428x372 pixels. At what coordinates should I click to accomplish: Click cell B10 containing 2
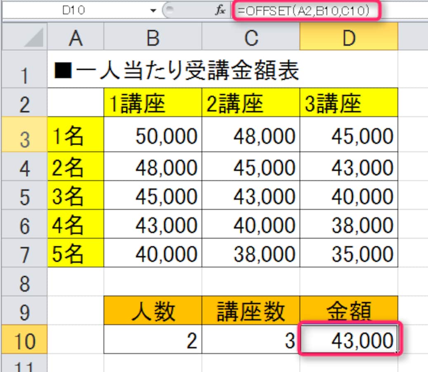[153, 339]
